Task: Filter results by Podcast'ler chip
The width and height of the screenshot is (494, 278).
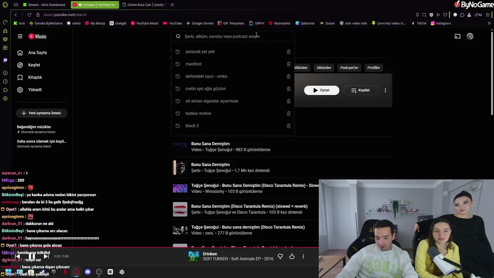Action: click(x=349, y=68)
